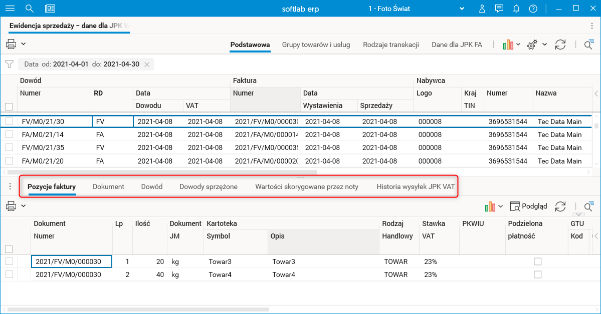Check the Towar4 row selection checkbox

[x=9, y=274]
